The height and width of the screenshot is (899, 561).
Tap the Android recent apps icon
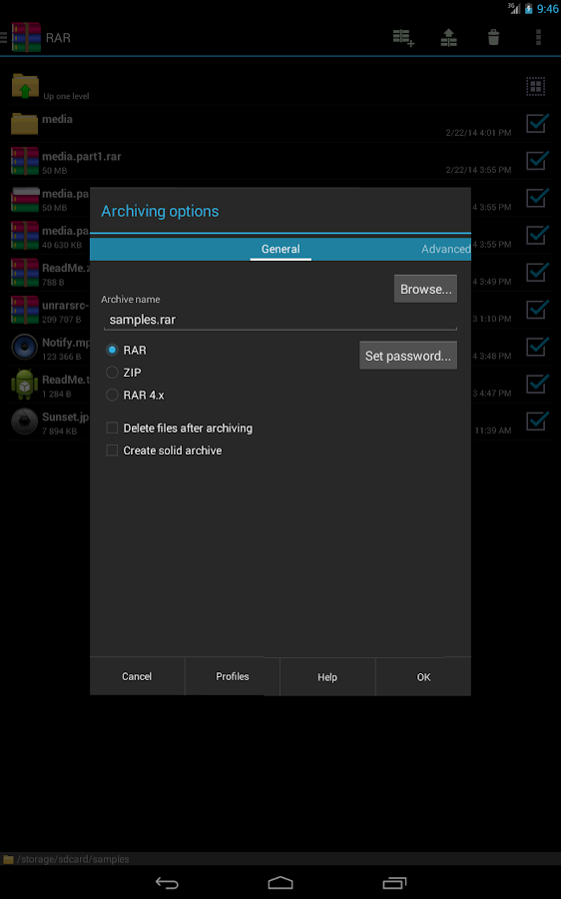click(x=394, y=883)
